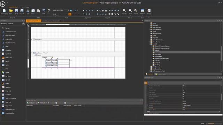Expand the ReferencePairedPoint tree node

149,71
